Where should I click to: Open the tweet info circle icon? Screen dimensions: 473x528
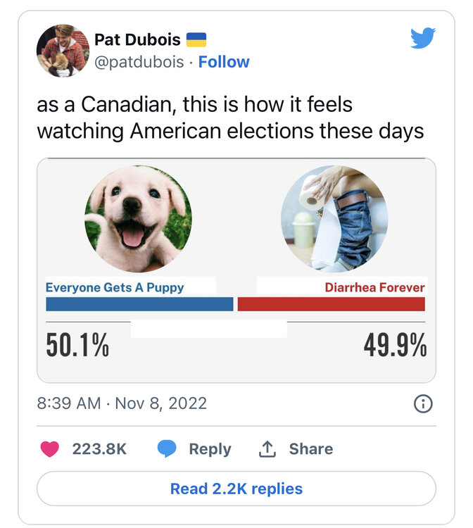(x=422, y=403)
